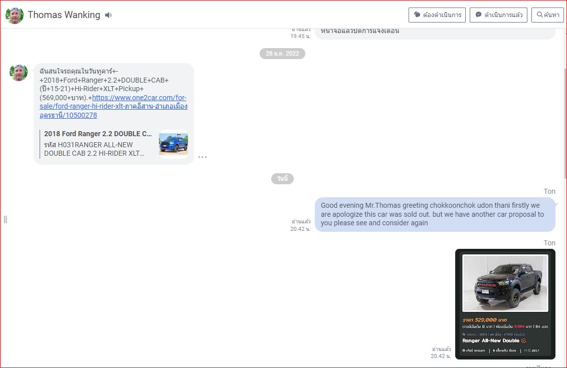This screenshot has width=567, height=368.
Task: Open the one2car.com ford-ranger listing link
Action: [x=113, y=107]
